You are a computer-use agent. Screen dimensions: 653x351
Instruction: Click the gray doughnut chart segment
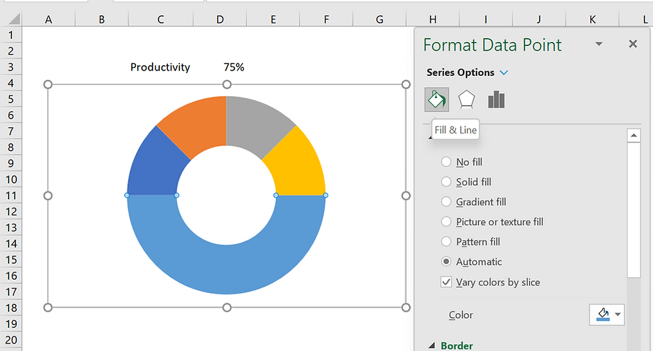(257, 125)
